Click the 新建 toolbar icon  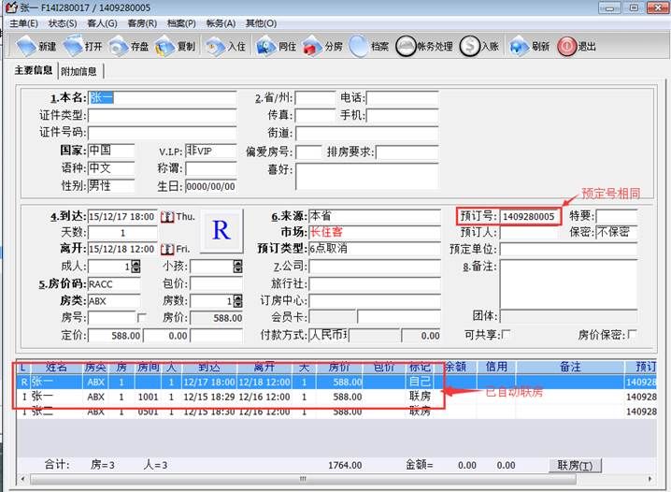click(26, 46)
